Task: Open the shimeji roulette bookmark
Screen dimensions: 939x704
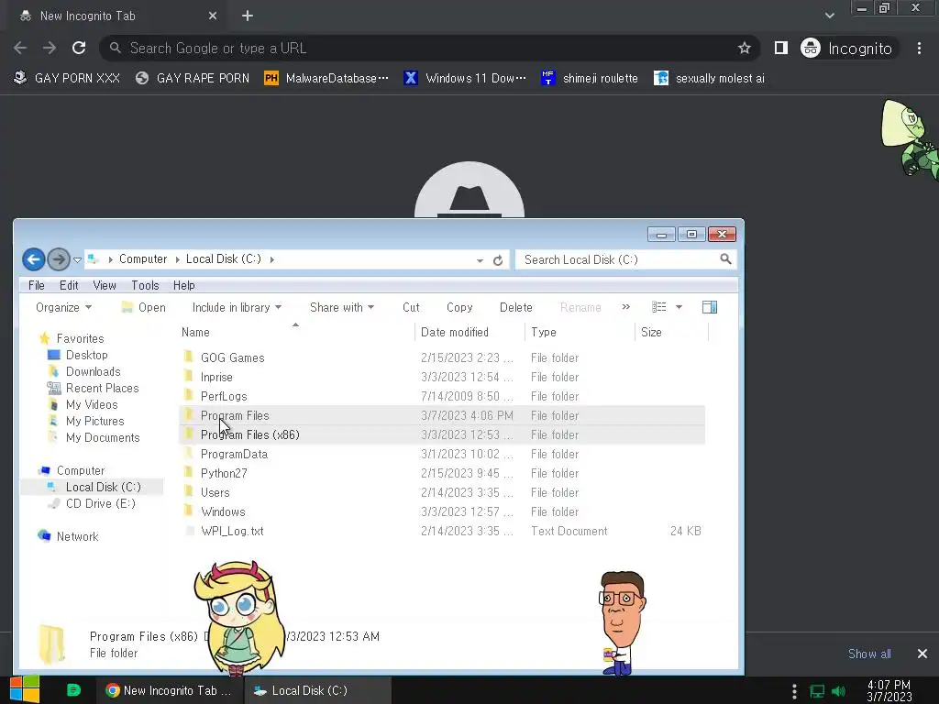Action: coord(590,79)
